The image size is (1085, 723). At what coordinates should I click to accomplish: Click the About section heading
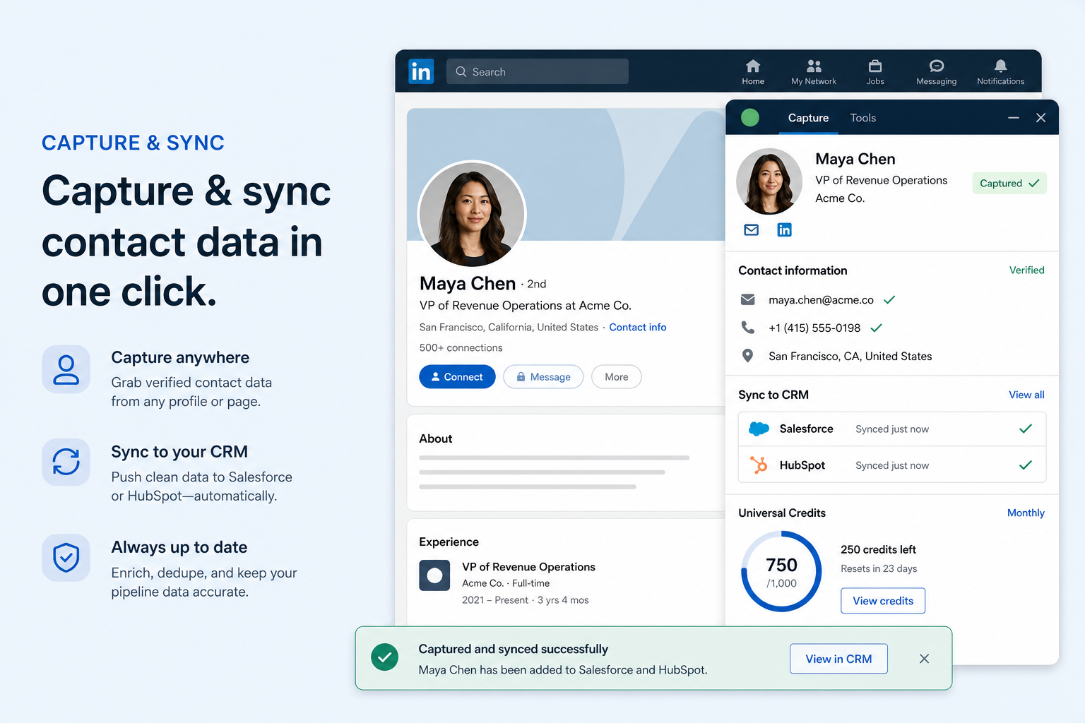click(x=435, y=438)
